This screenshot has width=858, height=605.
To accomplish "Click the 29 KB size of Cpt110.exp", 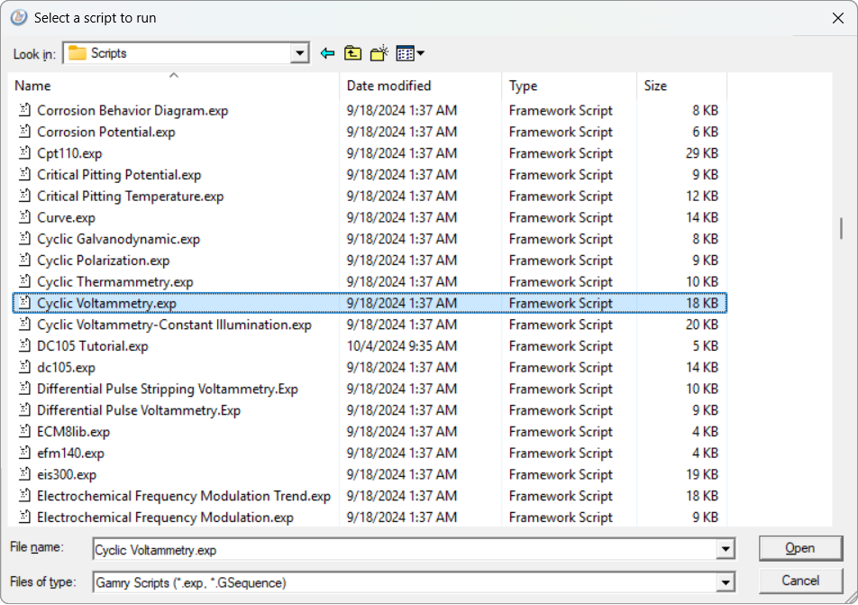I will [x=702, y=153].
